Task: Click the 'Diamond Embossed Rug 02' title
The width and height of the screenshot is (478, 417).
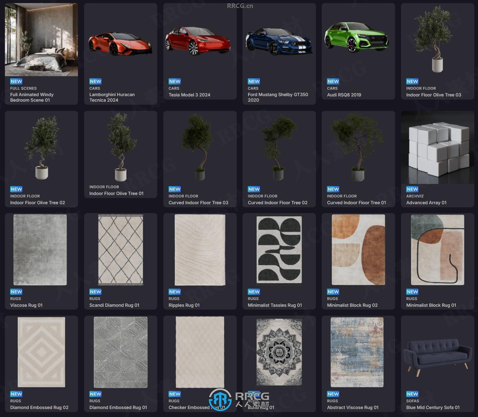Action: [x=39, y=407]
